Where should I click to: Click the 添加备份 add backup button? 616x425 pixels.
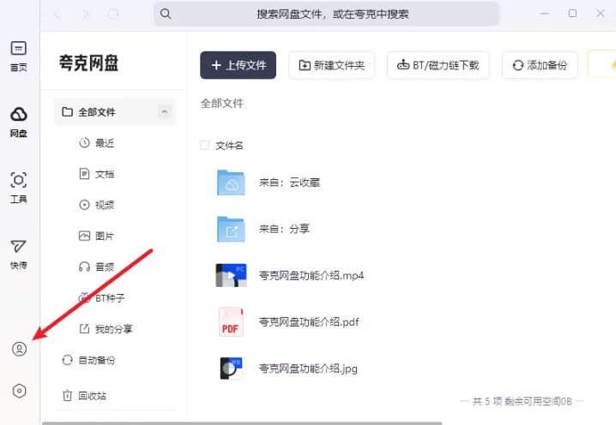point(540,65)
